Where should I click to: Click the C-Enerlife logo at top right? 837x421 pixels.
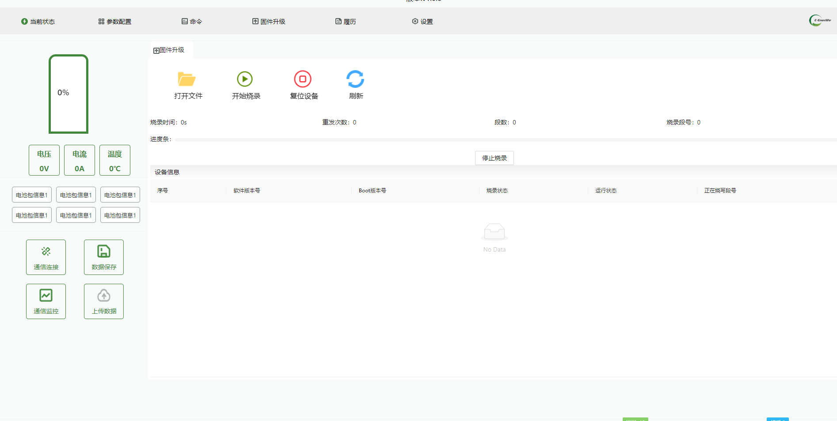click(x=820, y=20)
